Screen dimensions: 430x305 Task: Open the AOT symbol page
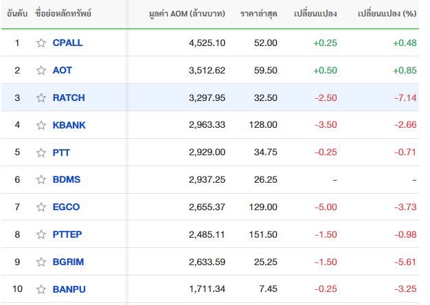[x=63, y=70]
